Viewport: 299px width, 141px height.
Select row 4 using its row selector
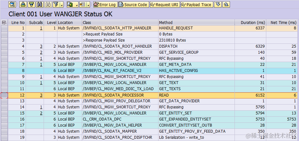(x=4, y=47)
